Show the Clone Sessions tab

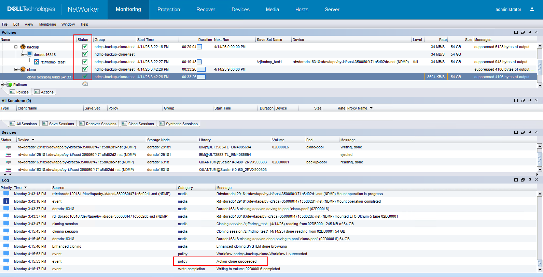tap(138, 123)
